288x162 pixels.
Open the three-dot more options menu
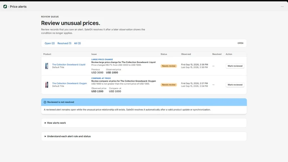282,6
